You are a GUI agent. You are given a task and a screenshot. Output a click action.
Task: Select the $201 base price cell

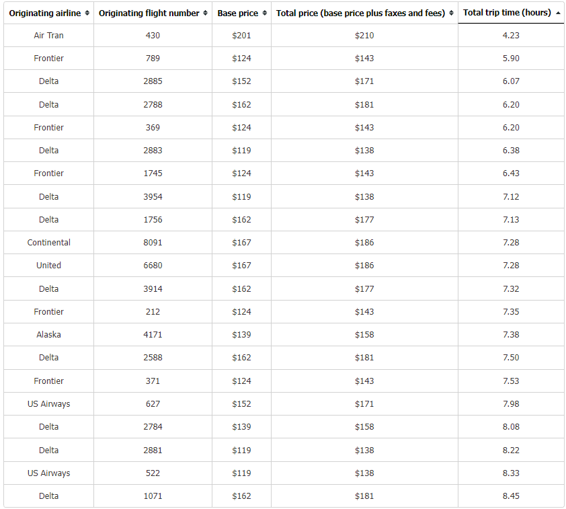coord(241,36)
